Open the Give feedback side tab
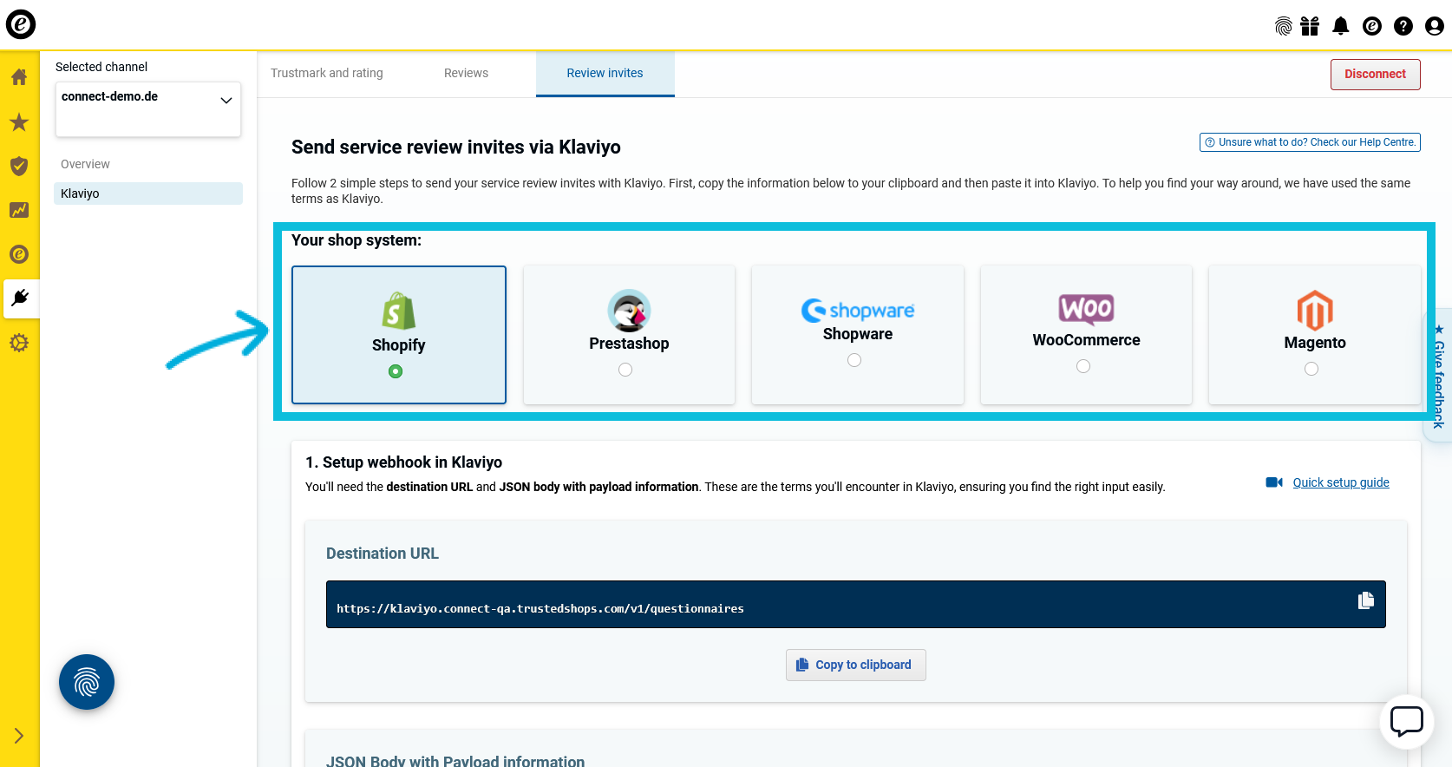The height and width of the screenshot is (767, 1452). coord(1439,375)
